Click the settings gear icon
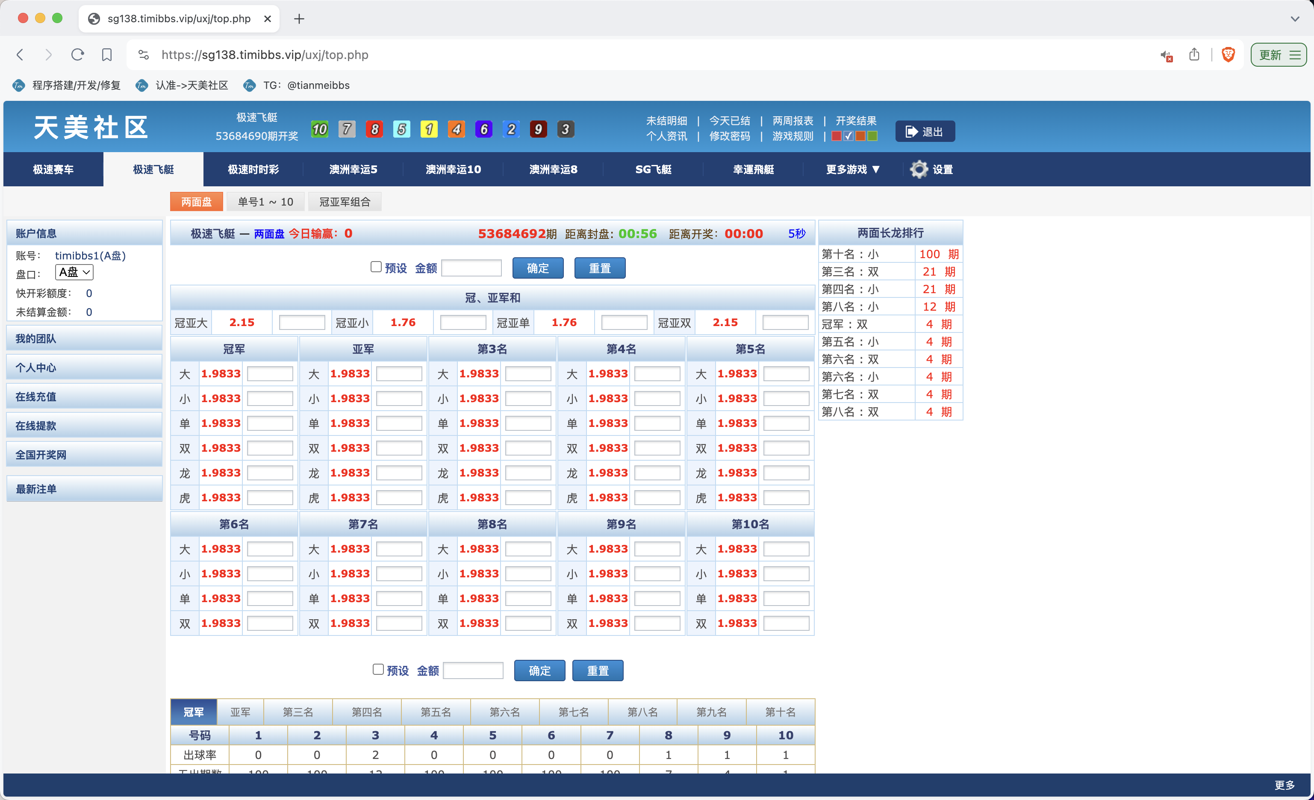Screen dimensions: 1314x800 point(918,170)
